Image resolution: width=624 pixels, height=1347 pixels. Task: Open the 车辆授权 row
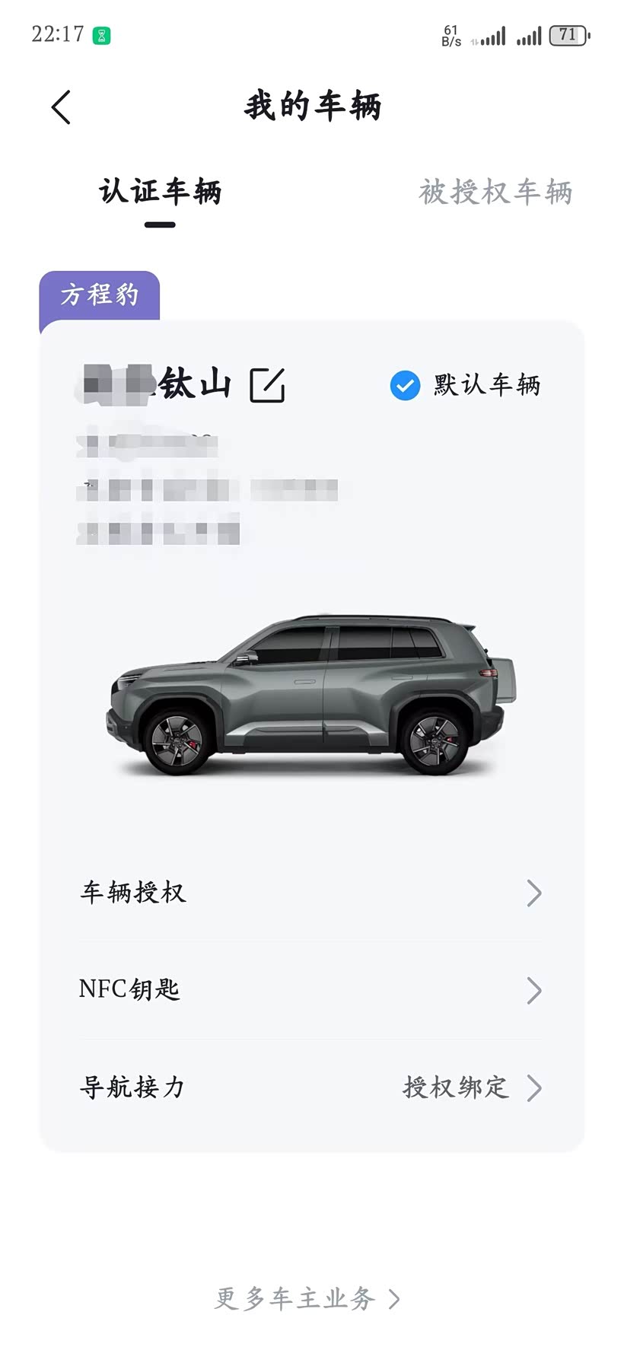(311, 892)
